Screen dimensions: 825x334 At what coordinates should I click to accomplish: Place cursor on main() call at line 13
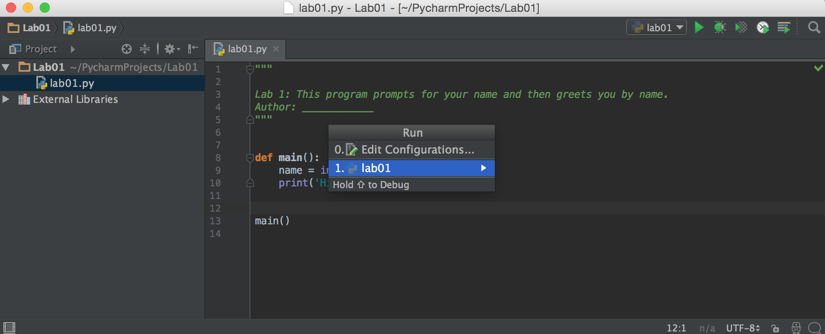coord(272,221)
